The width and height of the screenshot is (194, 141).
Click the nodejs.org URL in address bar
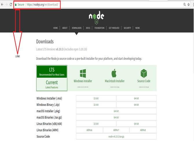click(x=42, y=5)
